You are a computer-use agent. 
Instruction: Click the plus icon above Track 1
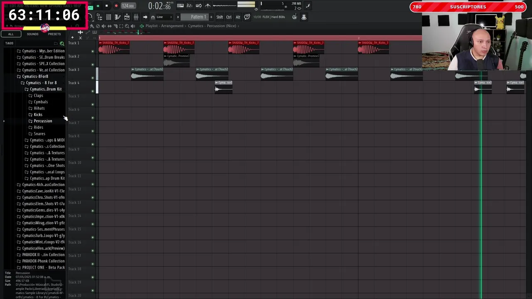72,38
